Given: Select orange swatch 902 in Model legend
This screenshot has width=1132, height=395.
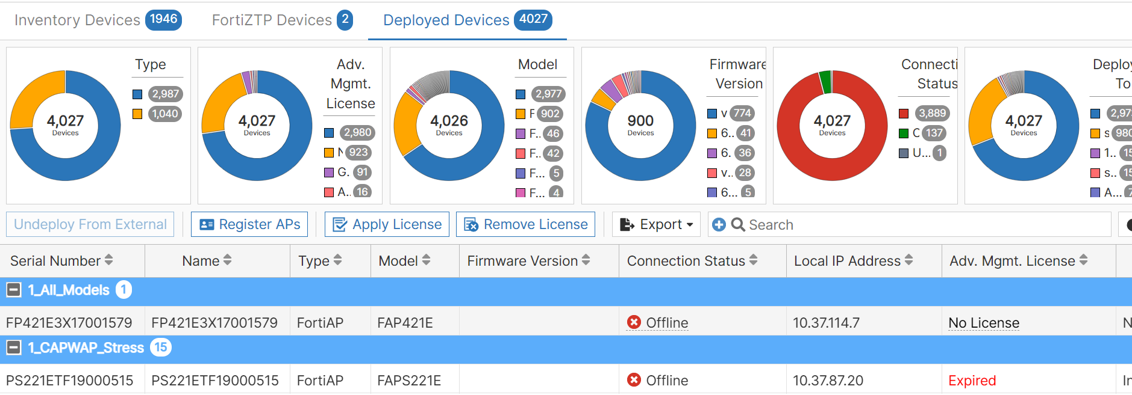Looking at the screenshot, I should tap(521, 114).
